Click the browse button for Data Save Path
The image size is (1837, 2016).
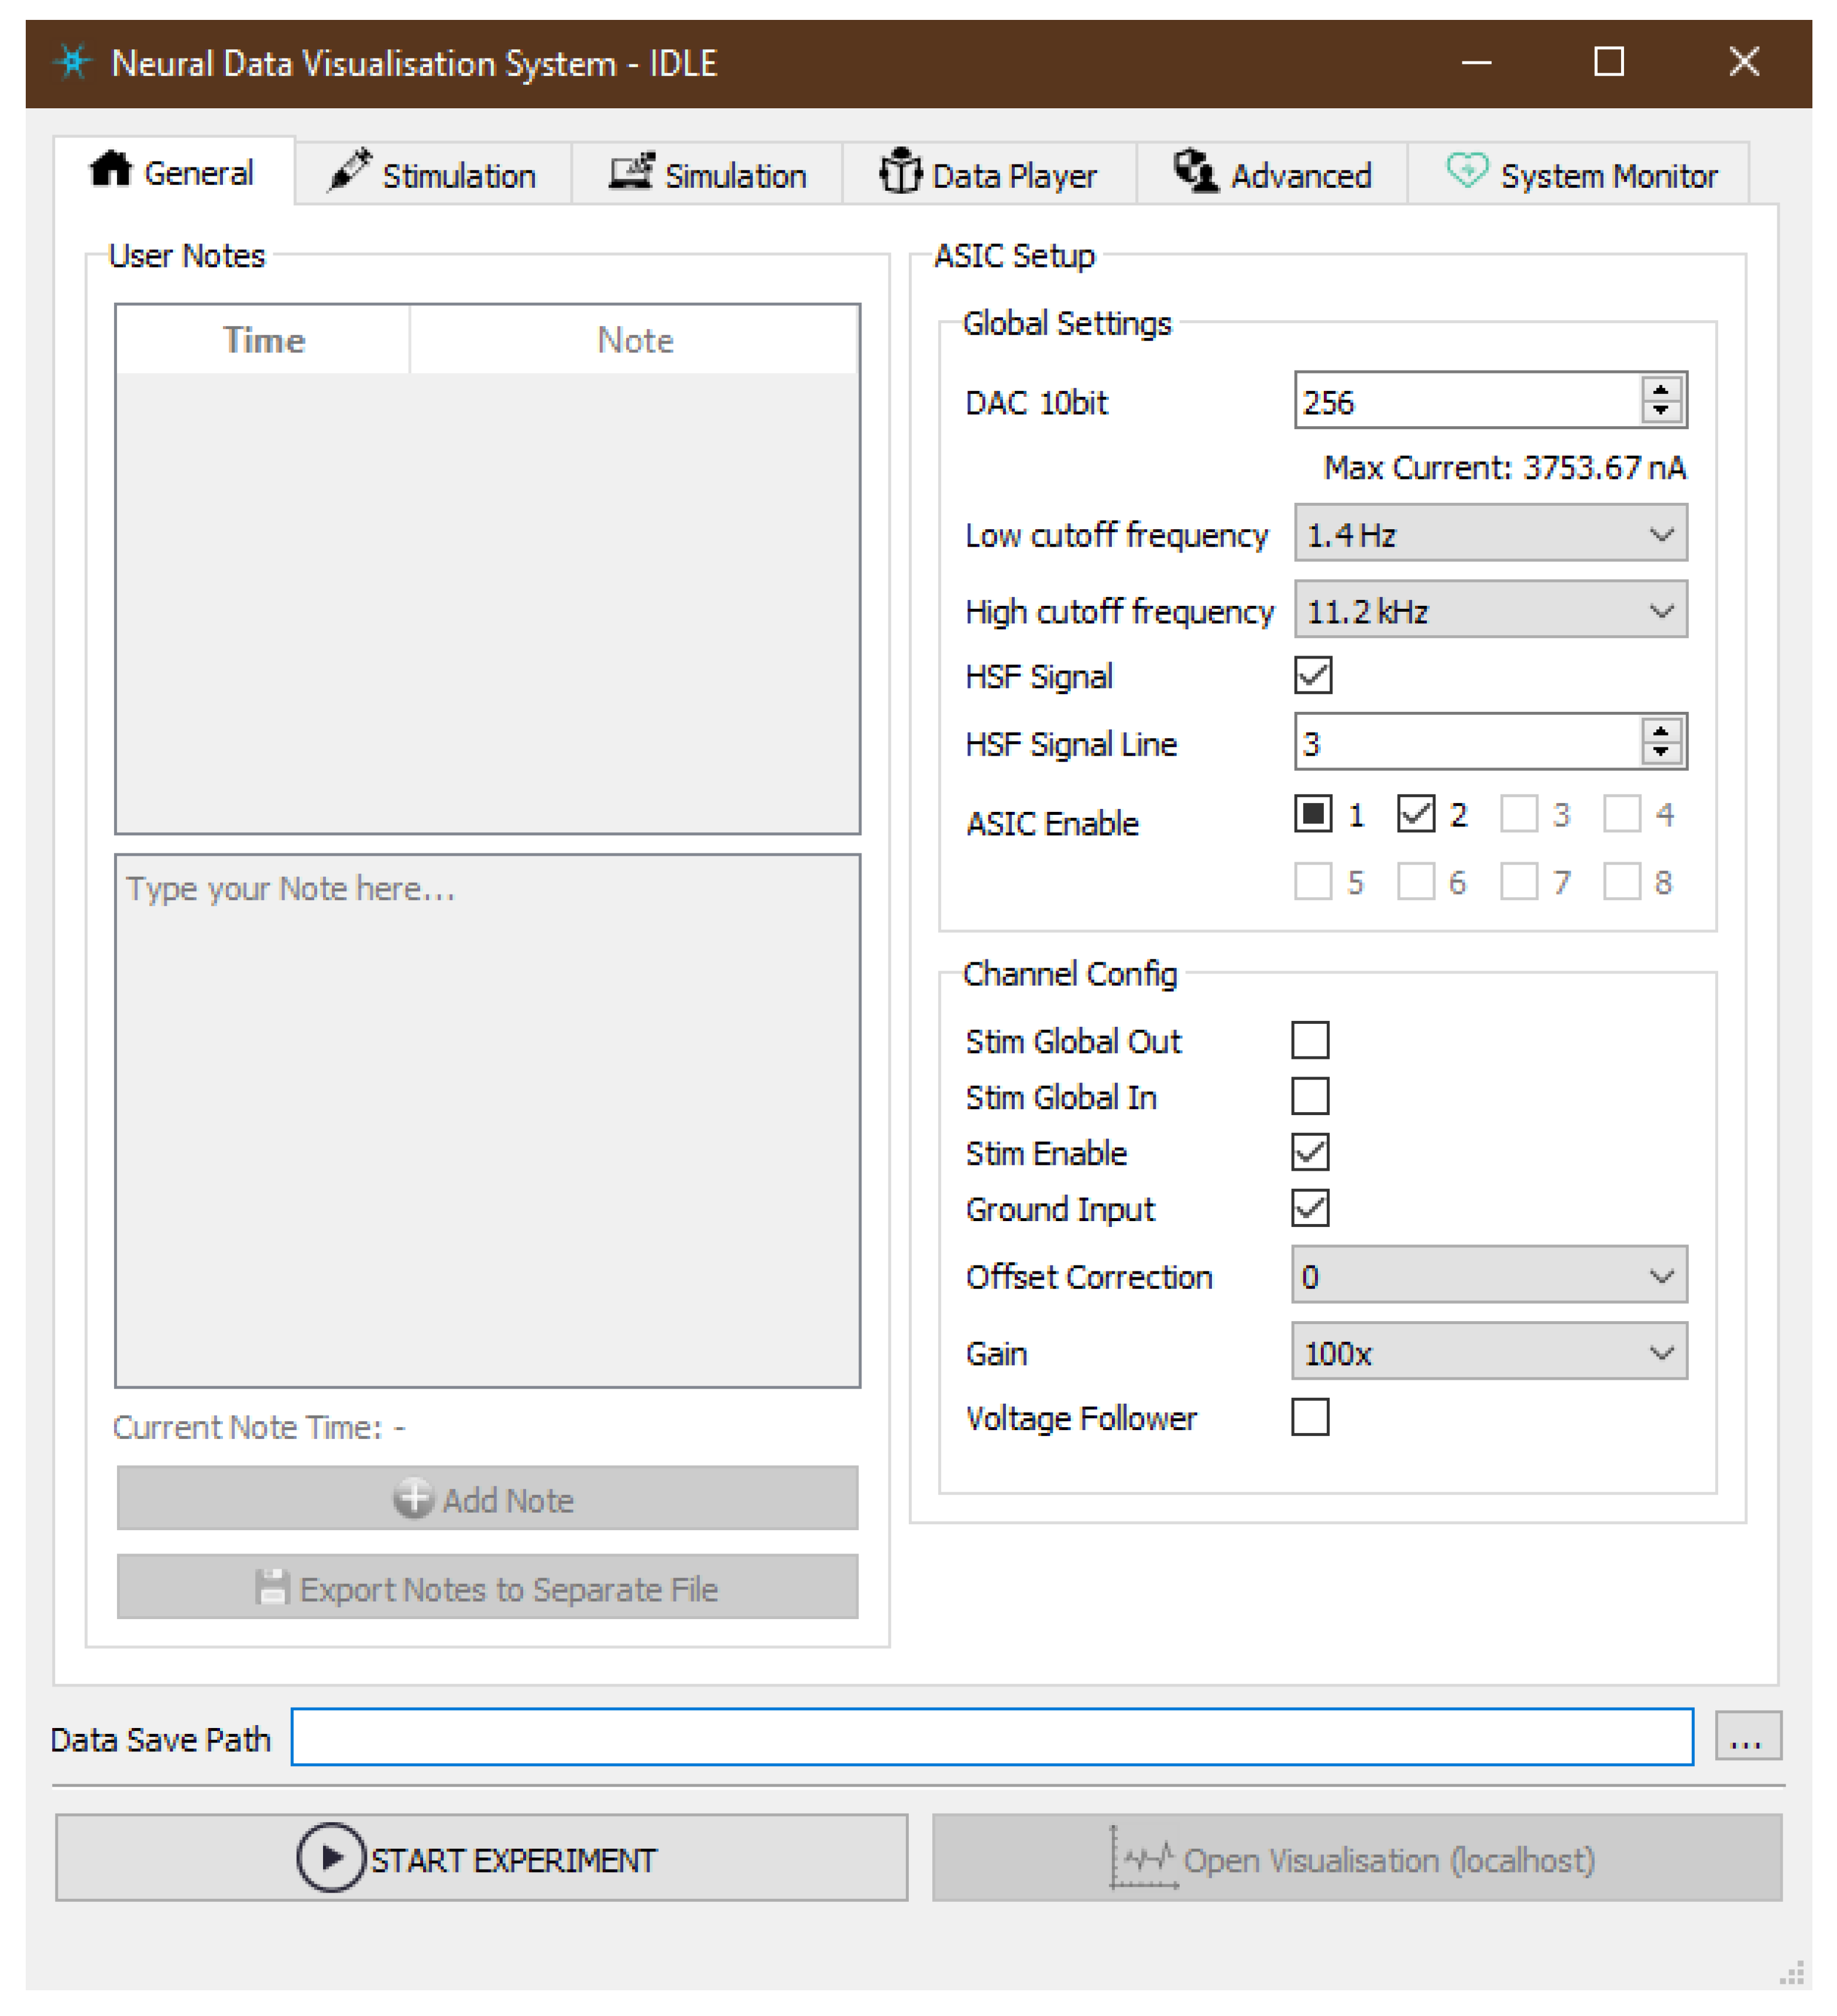click(x=1747, y=1738)
